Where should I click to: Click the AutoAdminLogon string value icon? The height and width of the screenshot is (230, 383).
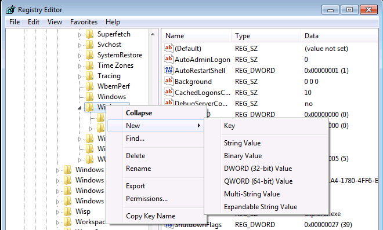tap(168, 59)
